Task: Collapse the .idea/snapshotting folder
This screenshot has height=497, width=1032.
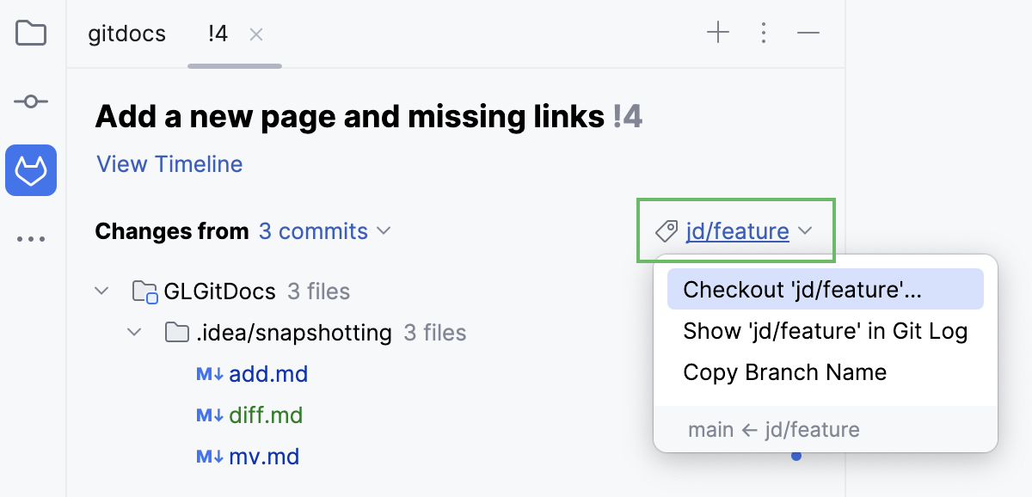Action: 134,332
